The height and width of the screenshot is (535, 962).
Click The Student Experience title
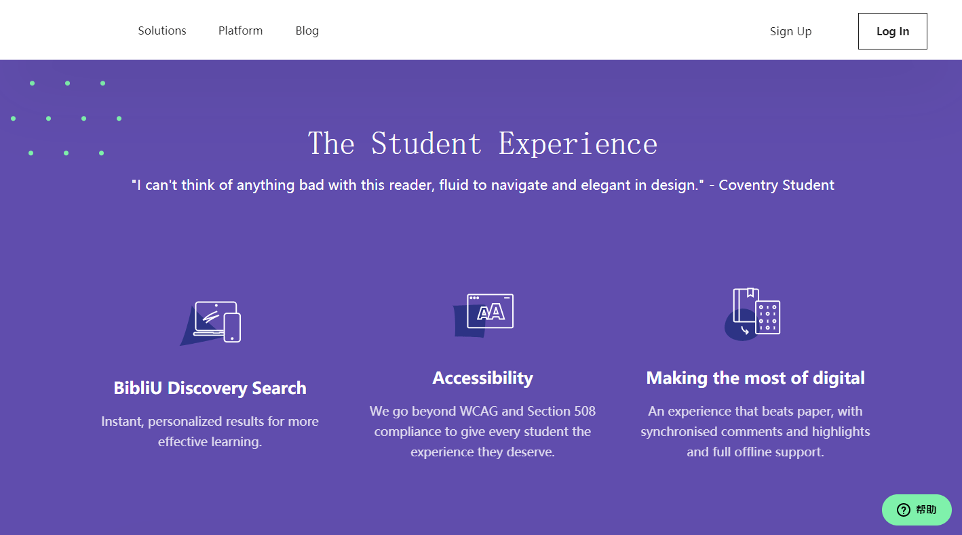pyautogui.click(x=482, y=143)
